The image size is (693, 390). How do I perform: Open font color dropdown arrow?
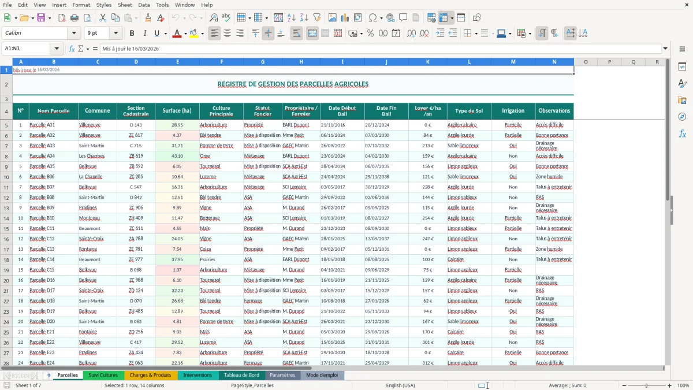pyautogui.click(x=185, y=34)
